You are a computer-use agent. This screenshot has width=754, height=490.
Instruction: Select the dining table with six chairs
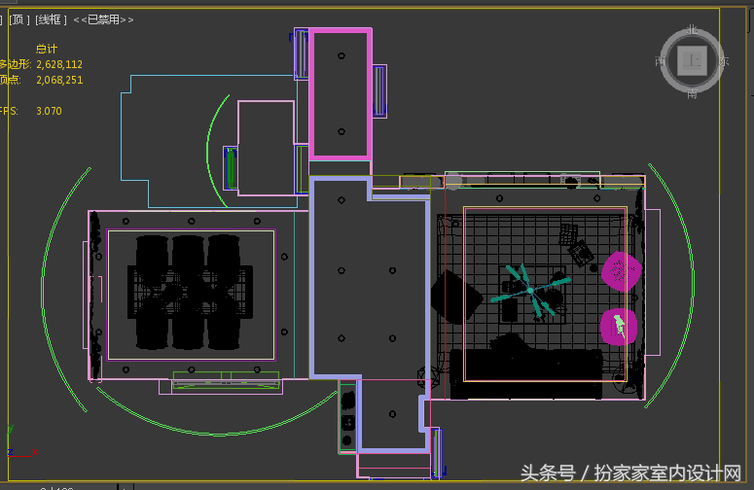190,292
